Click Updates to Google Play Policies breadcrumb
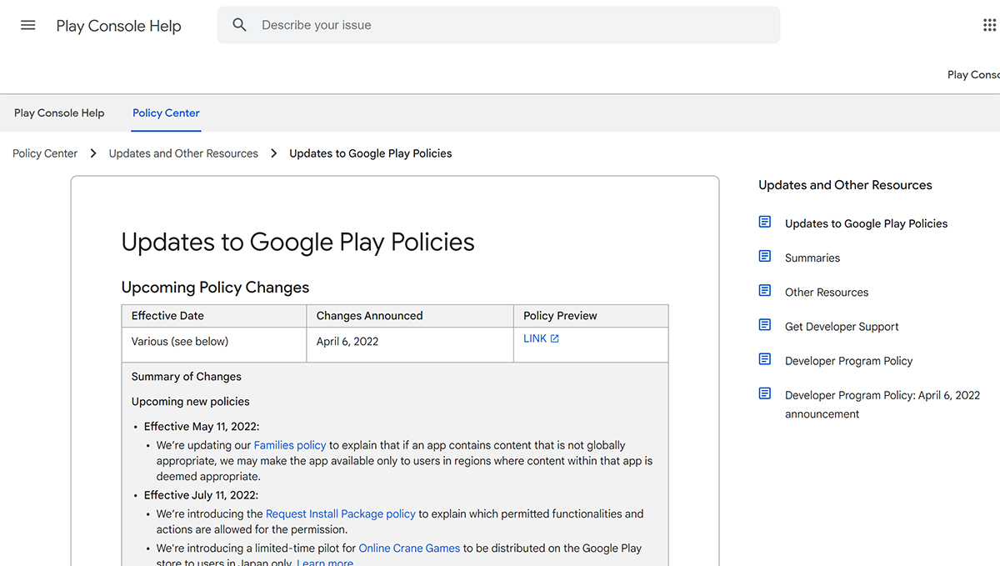The height and width of the screenshot is (566, 1000). pyautogui.click(x=371, y=153)
